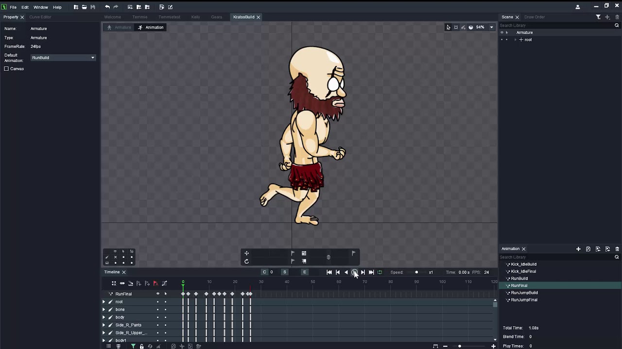Click the search magnifier in Scene library
Image resolution: width=622 pixels, height=349 pixels.
pos(617,25)
